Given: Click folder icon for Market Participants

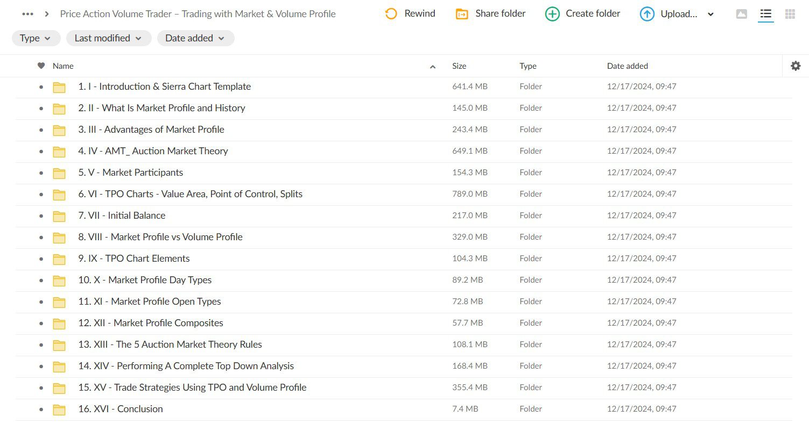Looking at the screenshot, I should tap(59, 173).
